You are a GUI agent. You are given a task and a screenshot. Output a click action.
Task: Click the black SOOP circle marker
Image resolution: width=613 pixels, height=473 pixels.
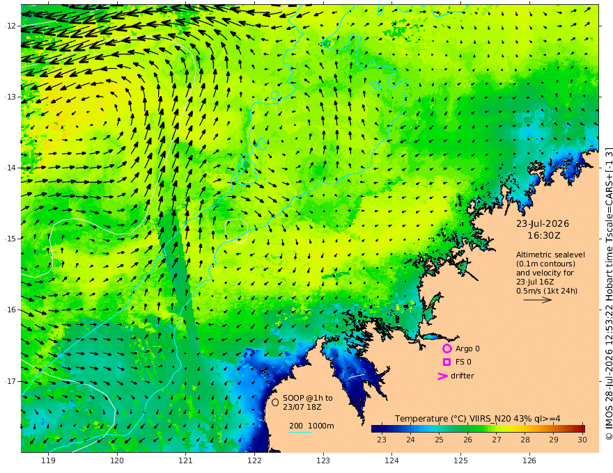(275, 402)
